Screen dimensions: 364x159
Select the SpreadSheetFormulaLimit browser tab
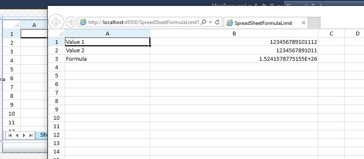click(x=266, y=23)
